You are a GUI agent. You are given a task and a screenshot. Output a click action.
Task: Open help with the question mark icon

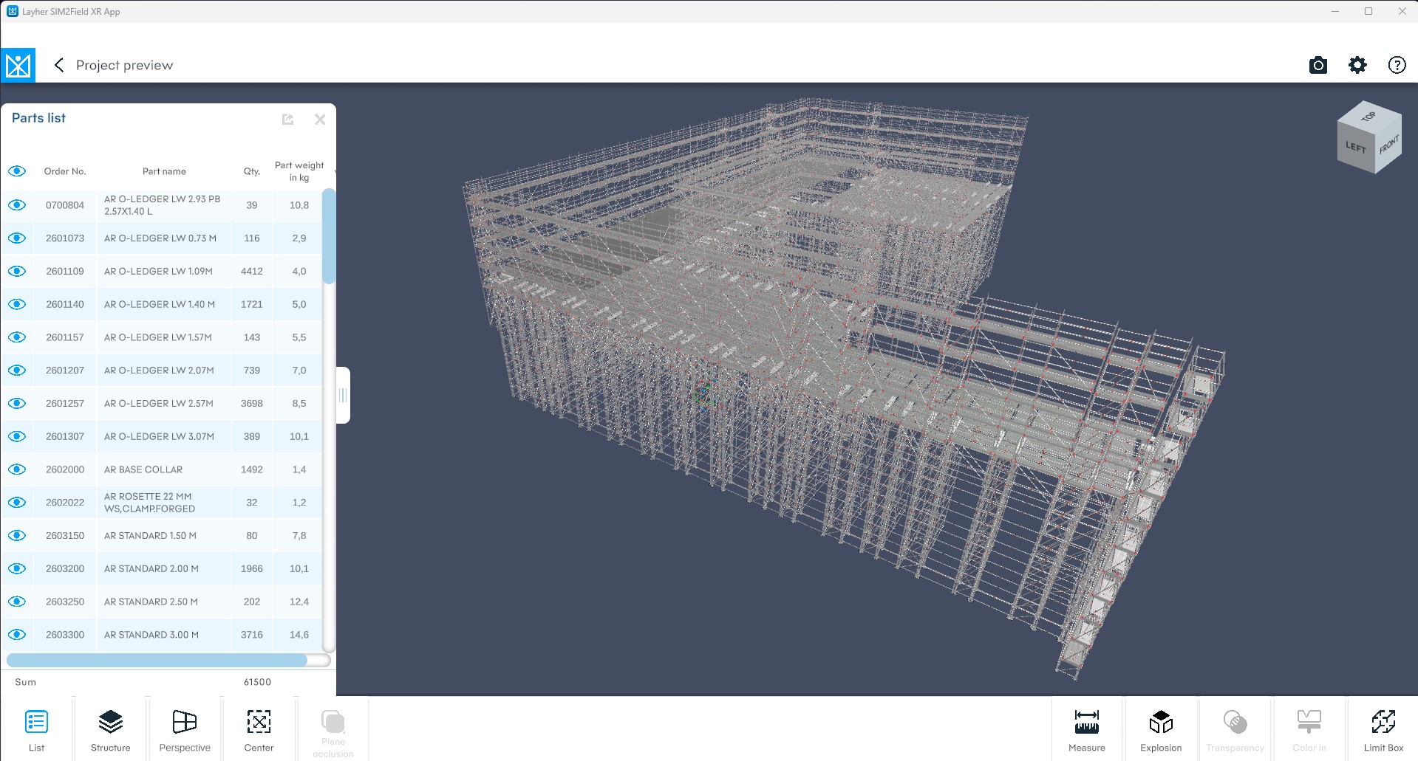click(1397, 65)
